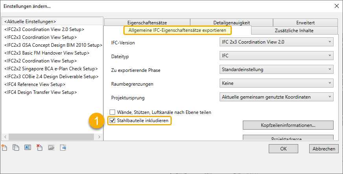343x174 pixels.
Task: Click the delete setup icon
Action: (x=39, y=148)
